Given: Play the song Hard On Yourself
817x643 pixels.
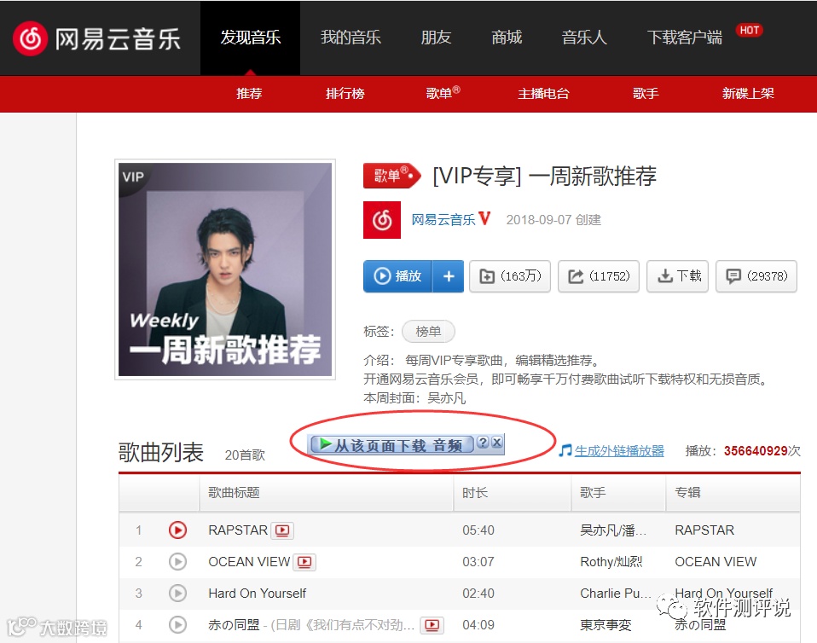Looking at the screenshot, I should coord(177,594).
